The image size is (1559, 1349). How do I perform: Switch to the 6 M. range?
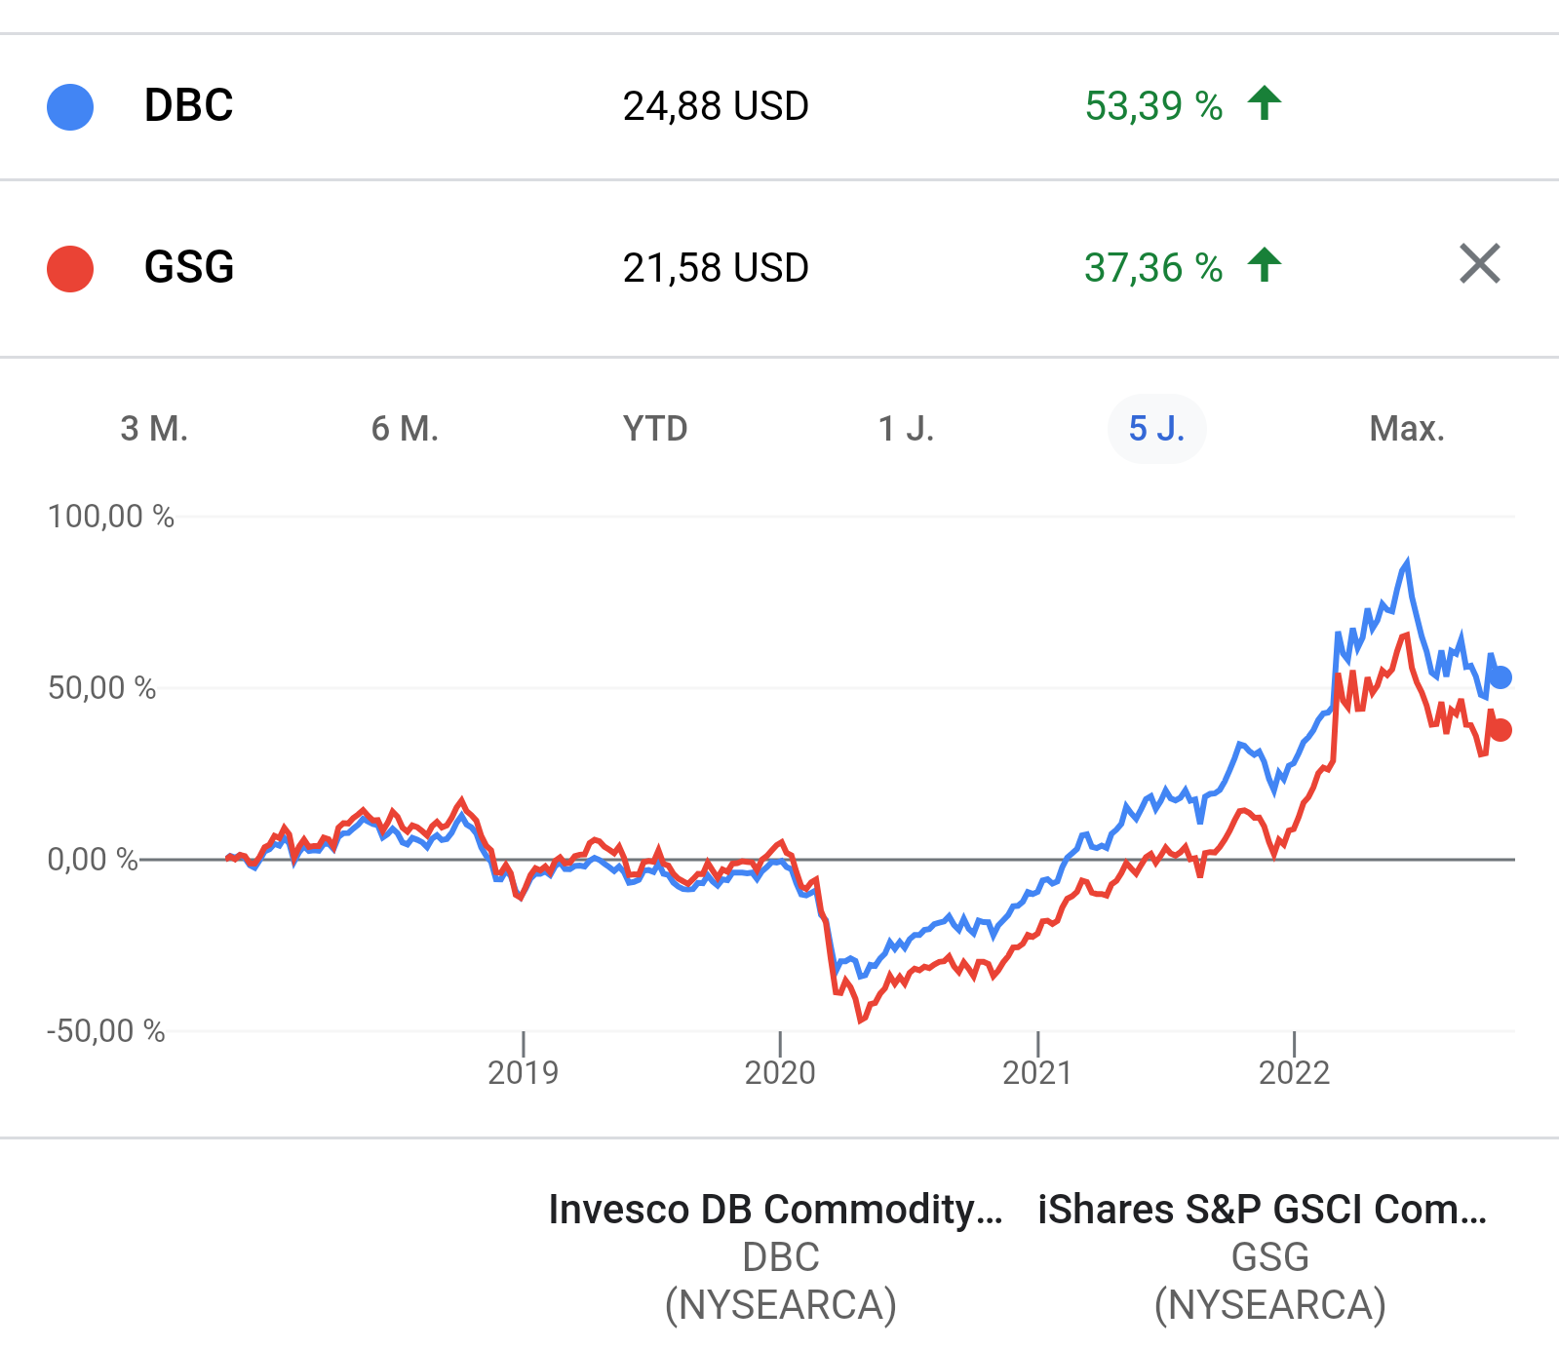coord(405,429)
